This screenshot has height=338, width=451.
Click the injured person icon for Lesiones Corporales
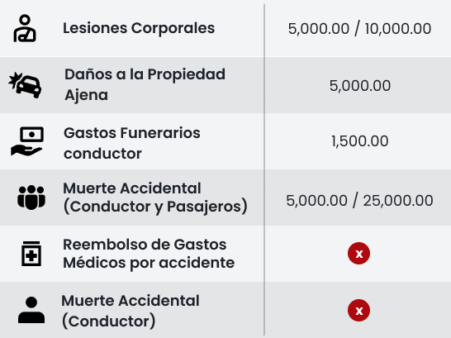tap(25, 28)
